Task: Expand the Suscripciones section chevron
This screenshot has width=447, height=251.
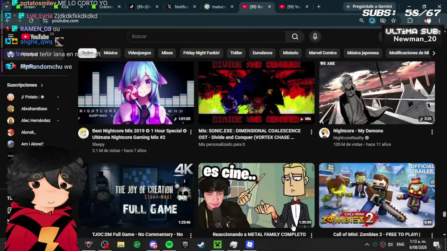Action: (42, 85)
